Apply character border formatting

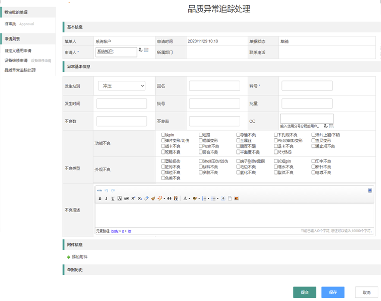point(119,198)
